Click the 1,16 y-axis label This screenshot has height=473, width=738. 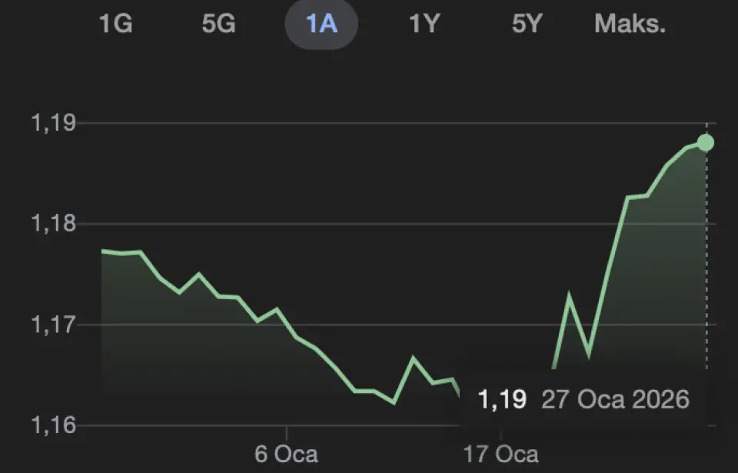54,425
